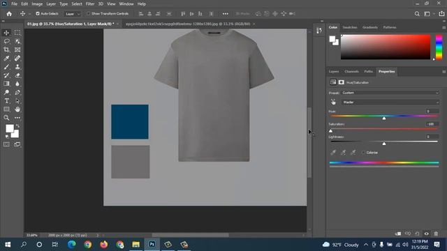Open the Color panel flyout menu
This screenshot has width=447, height=251.
(x=444, y=27)
